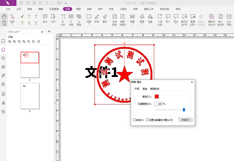Open the Comments panel in sidebar
234x161 pixels.
3,58
